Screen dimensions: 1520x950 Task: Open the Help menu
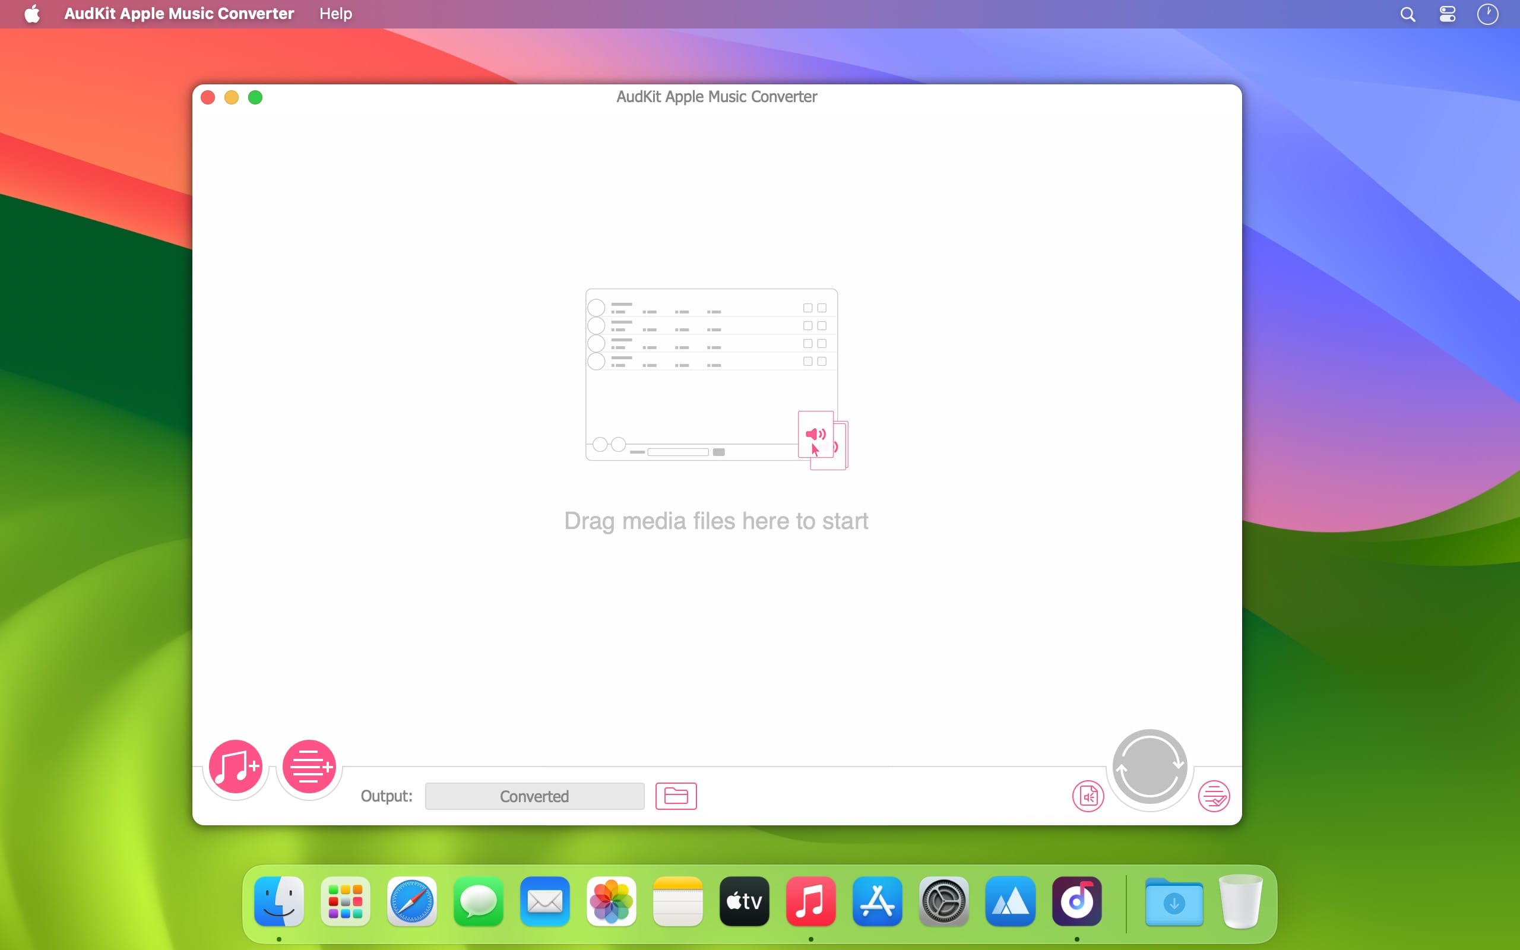[335, 14]
